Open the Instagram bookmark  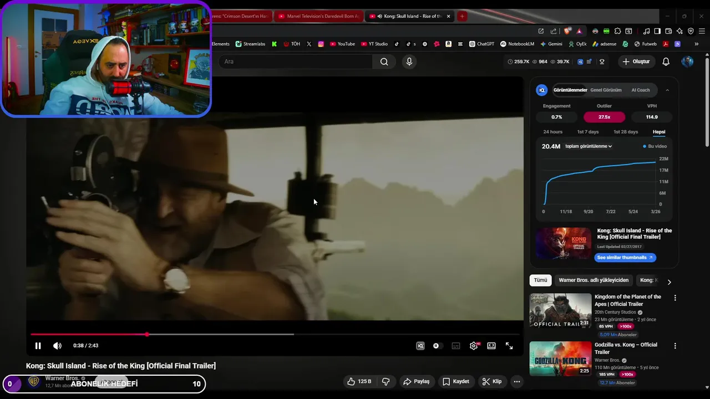[321, 44]
